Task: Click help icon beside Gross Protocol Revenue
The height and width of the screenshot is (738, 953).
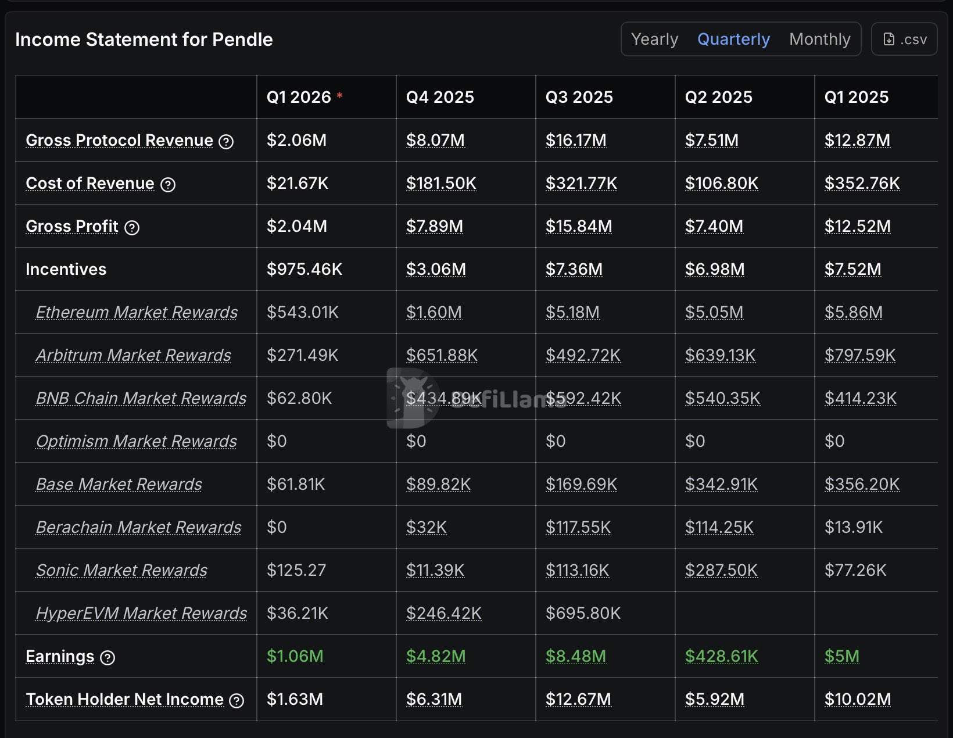Action: (226, 141)
